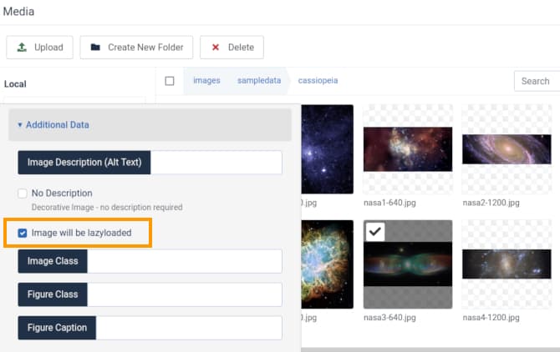Navigate to images breadcrumb

pyautogui.click(x=206, y=81)
